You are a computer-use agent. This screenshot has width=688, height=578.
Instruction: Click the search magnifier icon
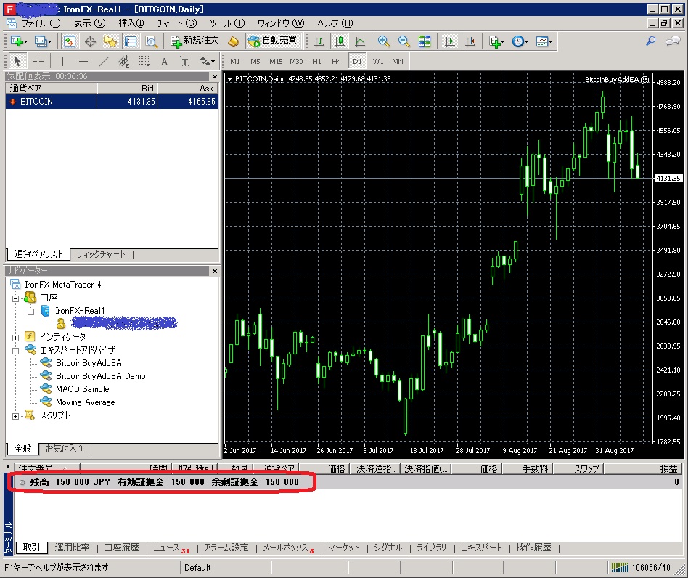tap(650, 41)
